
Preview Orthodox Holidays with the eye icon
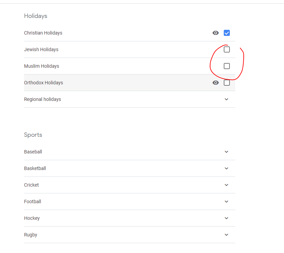216,83
